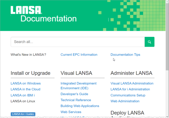Go to LANSA for i Administration
Image resolution: width=169 pixels, height=118 pixels.
pyautogui.click(x=130, y=89)
